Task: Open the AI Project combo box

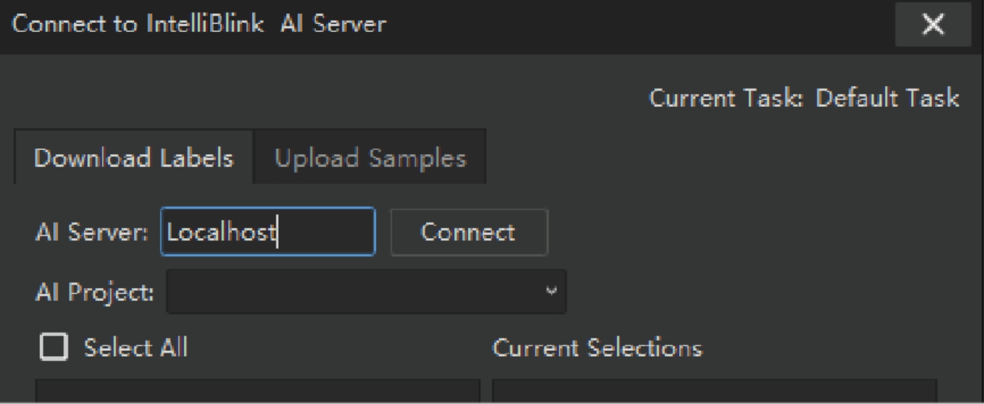Action: (354, 291)
